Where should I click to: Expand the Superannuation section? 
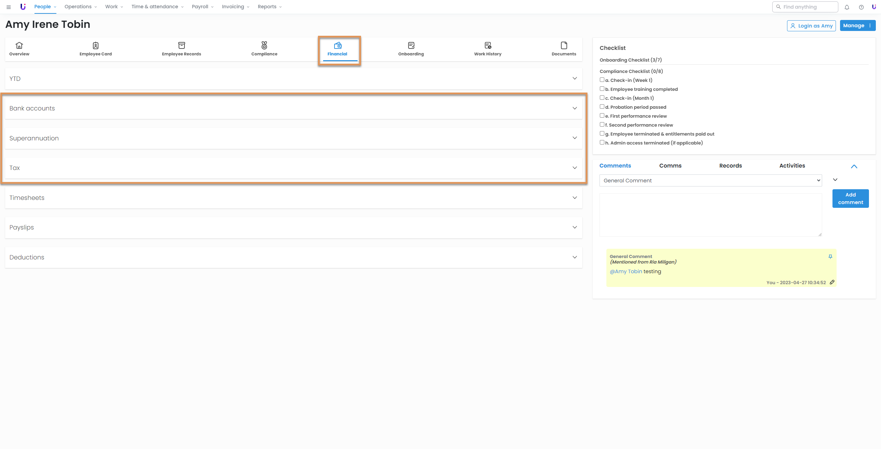tap(574, 138)
